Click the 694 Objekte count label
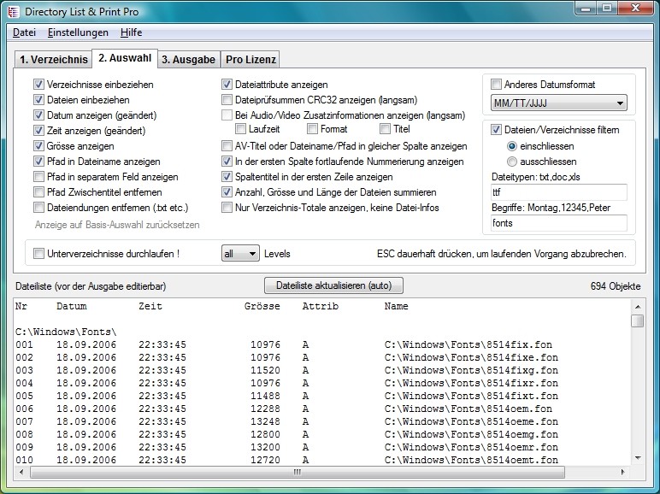The width and height of the screenshot is (660, 494). 616,286
